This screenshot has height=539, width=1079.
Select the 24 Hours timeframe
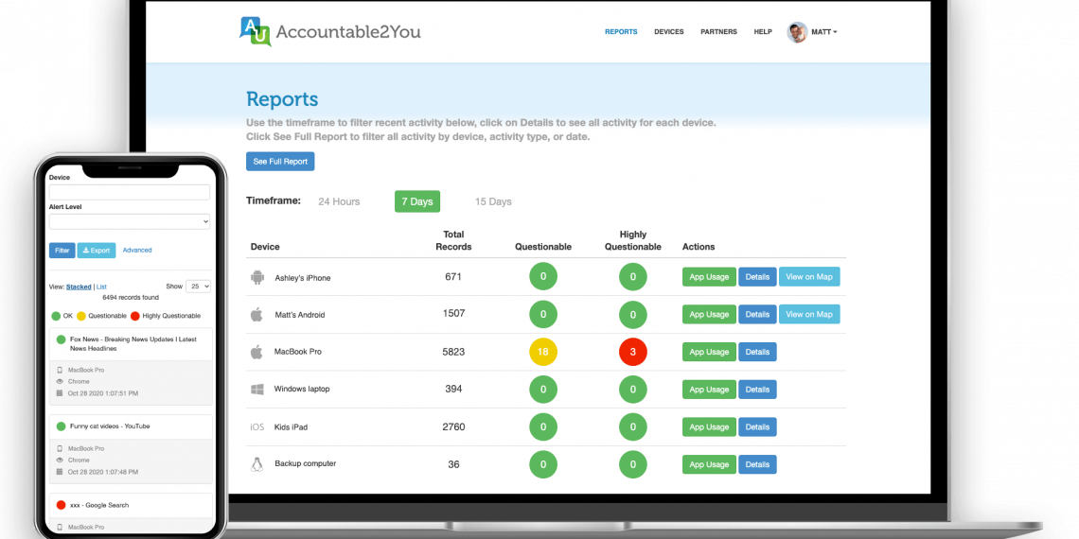tap(339, 201)
